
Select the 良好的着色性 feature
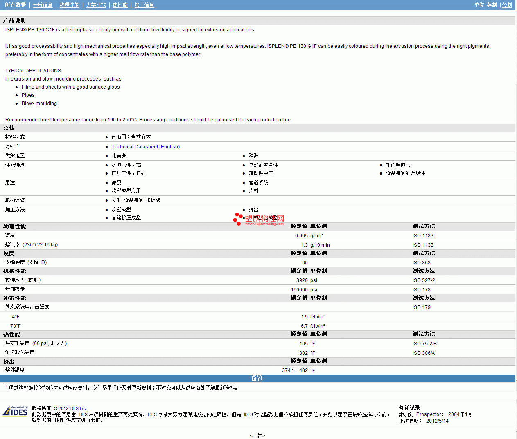click(x=264, y=165)
